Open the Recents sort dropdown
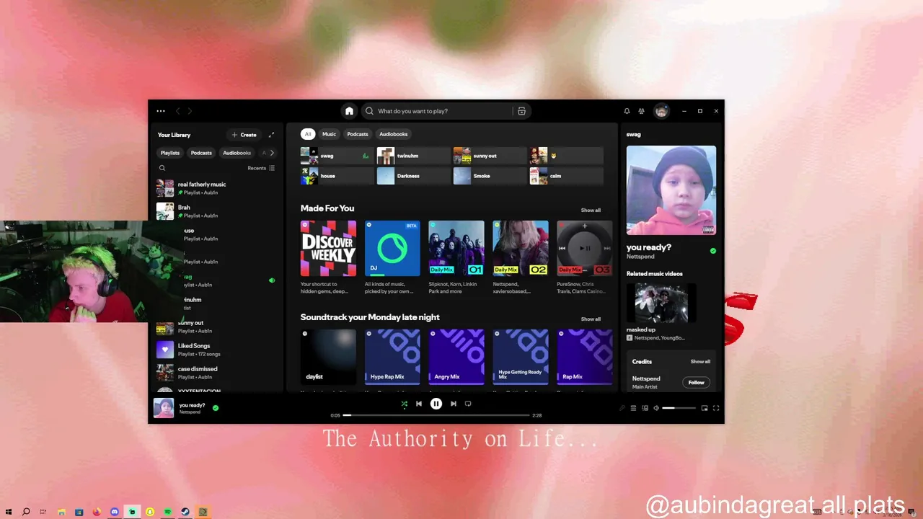Image resolution: width=923 pixels, height=519 pixels. pyautogui.click(x=261, y=168)
